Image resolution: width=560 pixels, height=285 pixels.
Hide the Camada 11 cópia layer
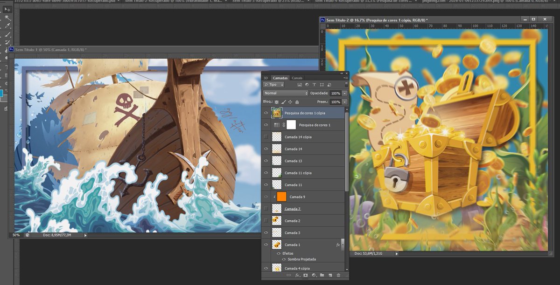(x=266, y=173)
